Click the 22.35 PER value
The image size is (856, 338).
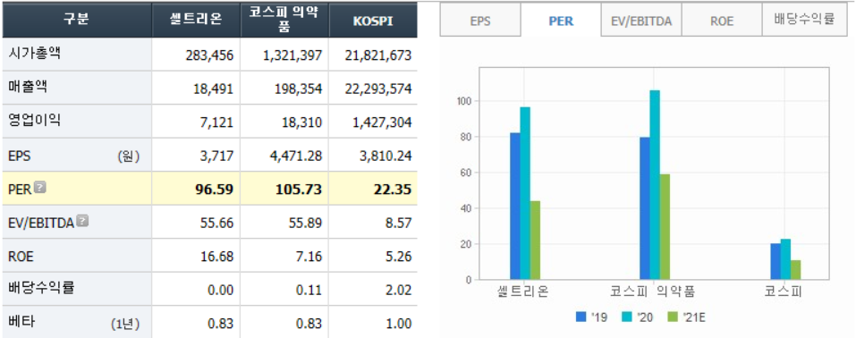pos(393,190)
